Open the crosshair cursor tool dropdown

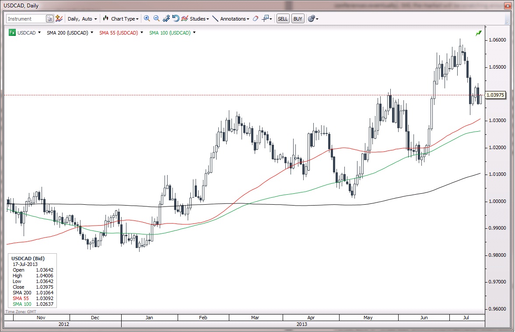(267, 19)
